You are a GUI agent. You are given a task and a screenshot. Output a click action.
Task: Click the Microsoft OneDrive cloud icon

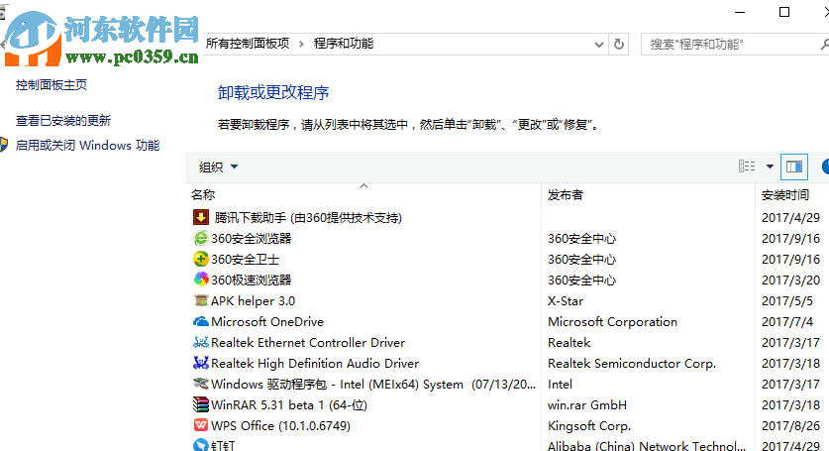pyautogui.click(x=200, y=321)
